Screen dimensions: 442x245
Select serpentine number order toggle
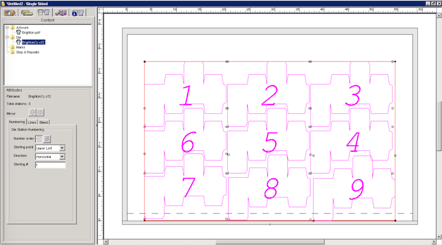click(39, 139)
